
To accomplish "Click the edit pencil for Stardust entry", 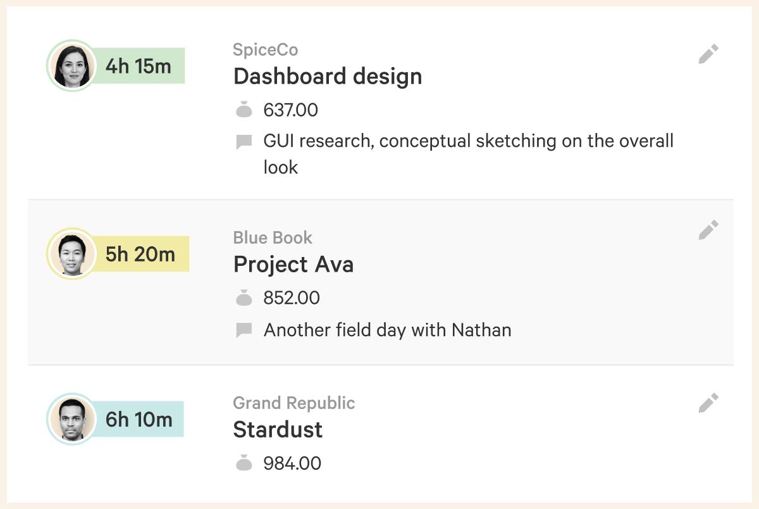I will coord(708,403).
